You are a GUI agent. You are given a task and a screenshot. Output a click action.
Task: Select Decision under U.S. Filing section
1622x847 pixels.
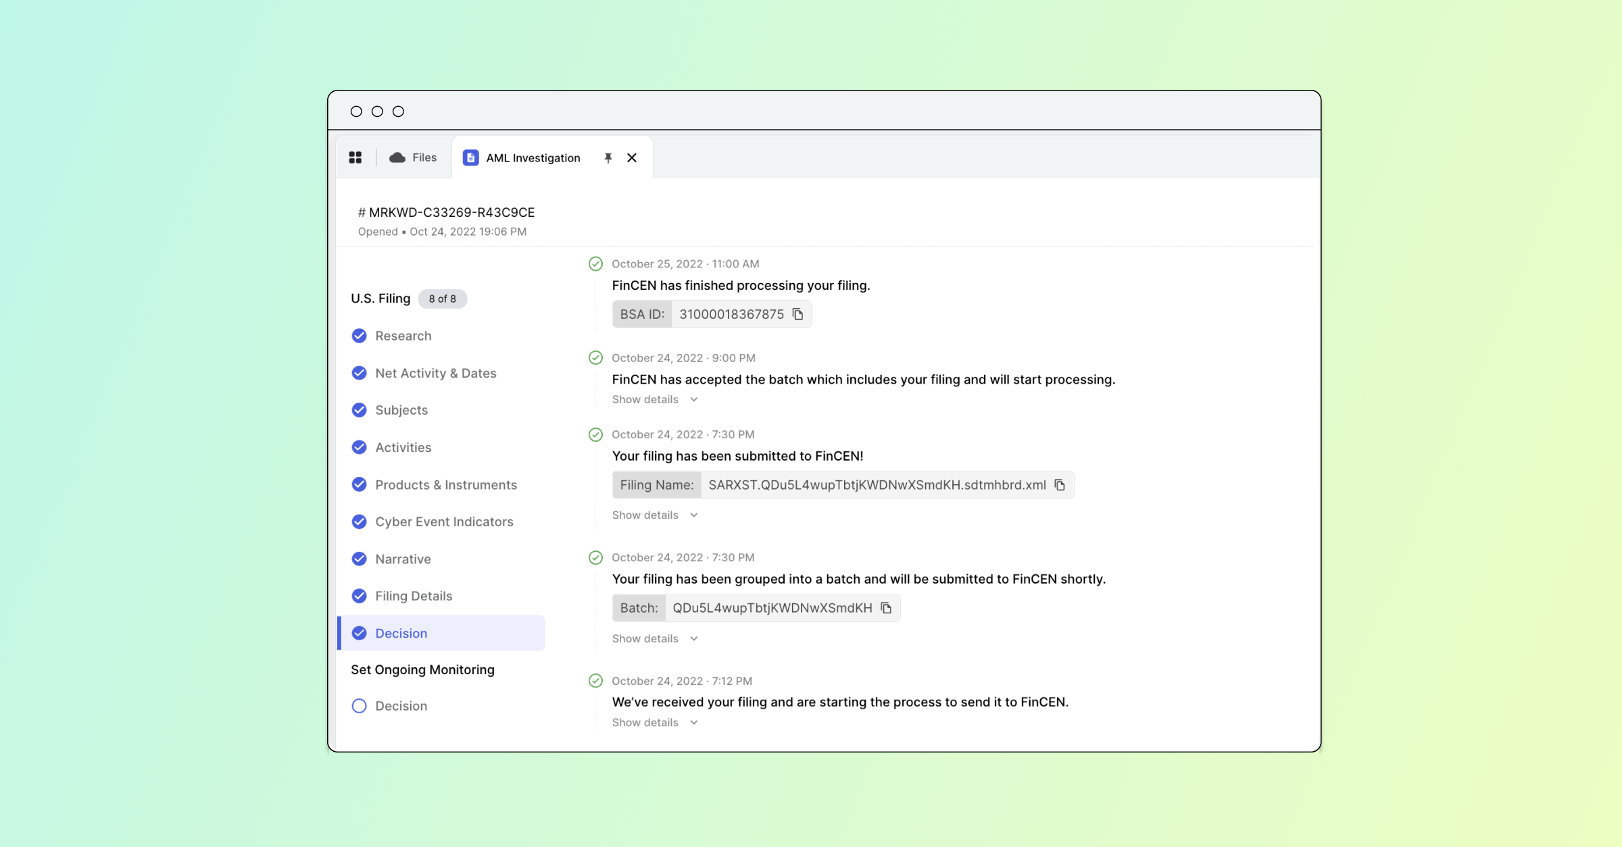(401, 633)
